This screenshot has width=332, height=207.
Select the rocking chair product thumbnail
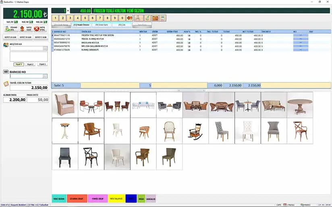coord(195,131)
